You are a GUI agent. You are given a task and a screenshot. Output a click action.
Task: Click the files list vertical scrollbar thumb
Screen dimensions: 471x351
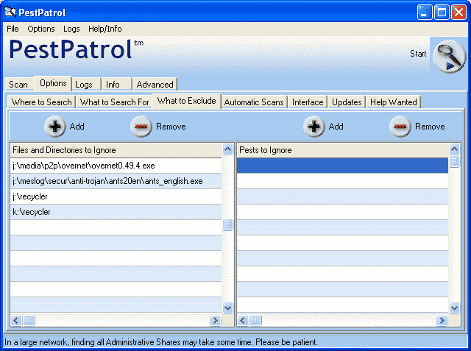click(227, 224)
